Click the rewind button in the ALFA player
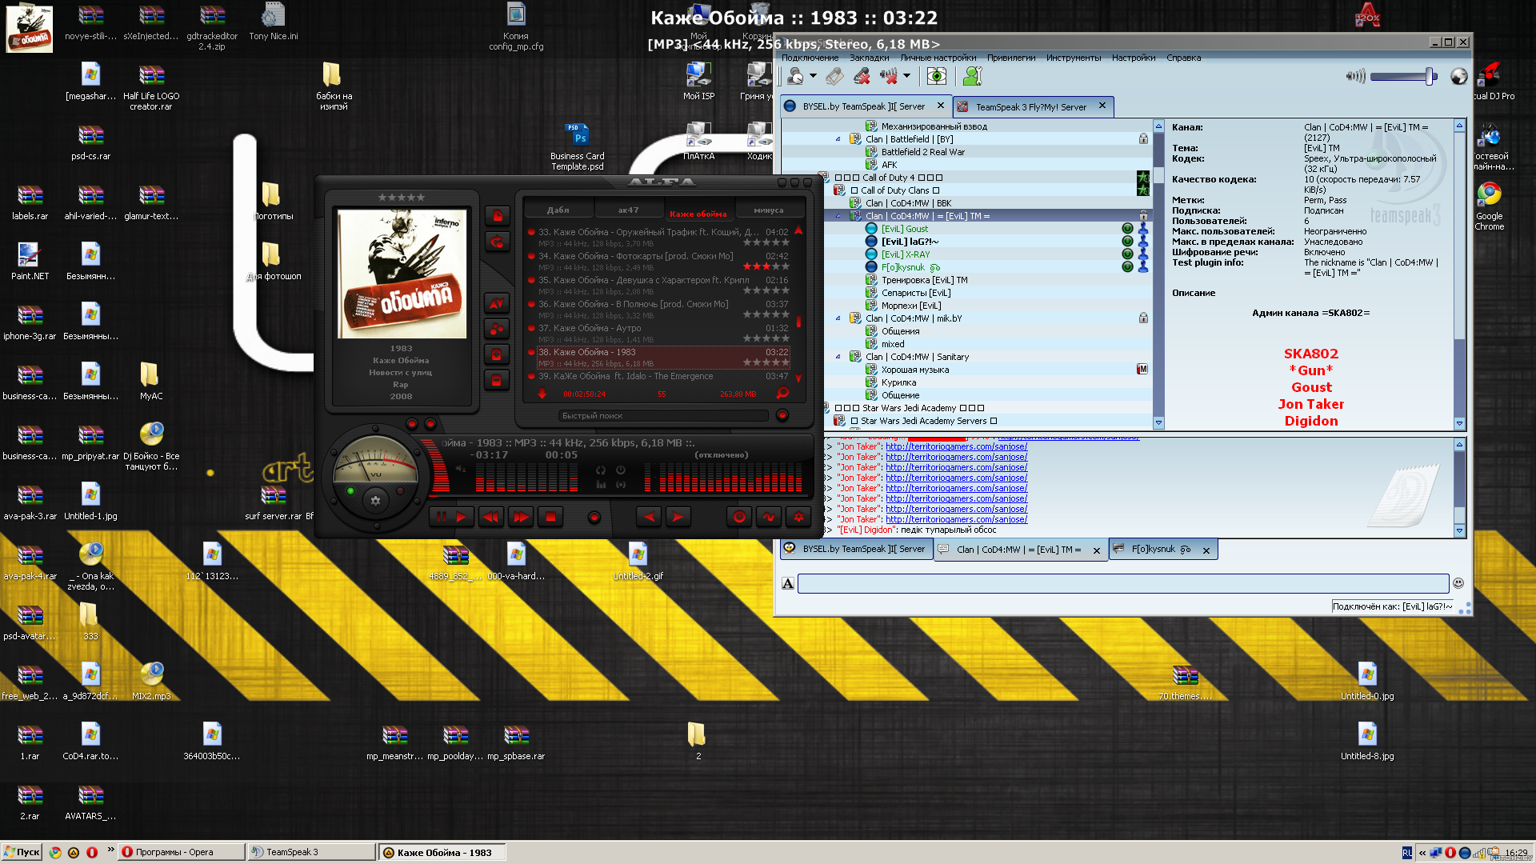Viewport: 1536px width, 864px height. [491, 517]
